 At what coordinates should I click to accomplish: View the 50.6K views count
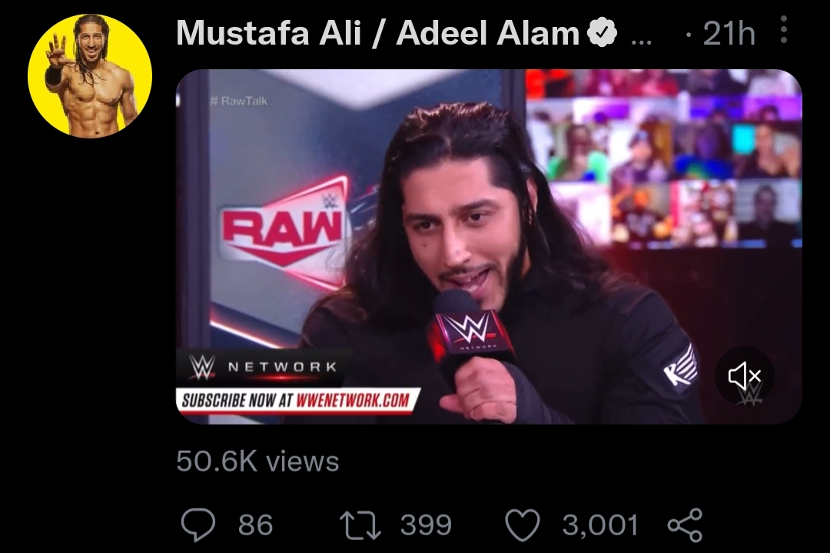click(x=257, y=461)
